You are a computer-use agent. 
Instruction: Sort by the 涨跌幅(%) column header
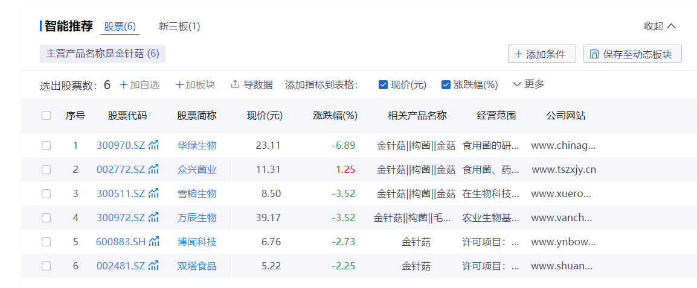tap(335, 116)
